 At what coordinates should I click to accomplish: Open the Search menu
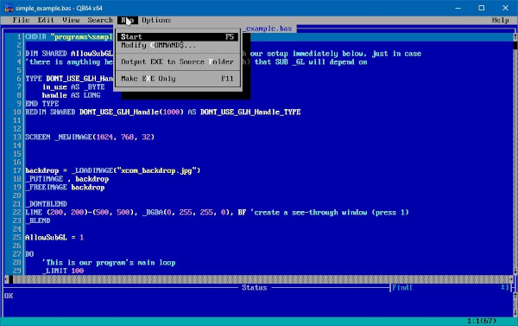click(x=100, y=20)
